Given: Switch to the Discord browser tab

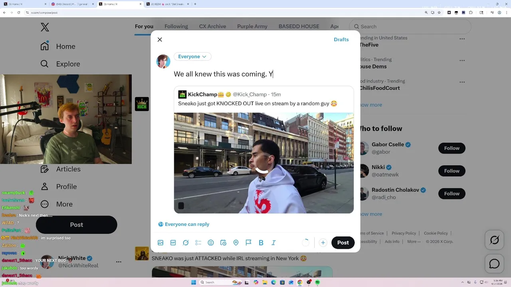Looking at the screenshot, I should click(x=73, y=4).
